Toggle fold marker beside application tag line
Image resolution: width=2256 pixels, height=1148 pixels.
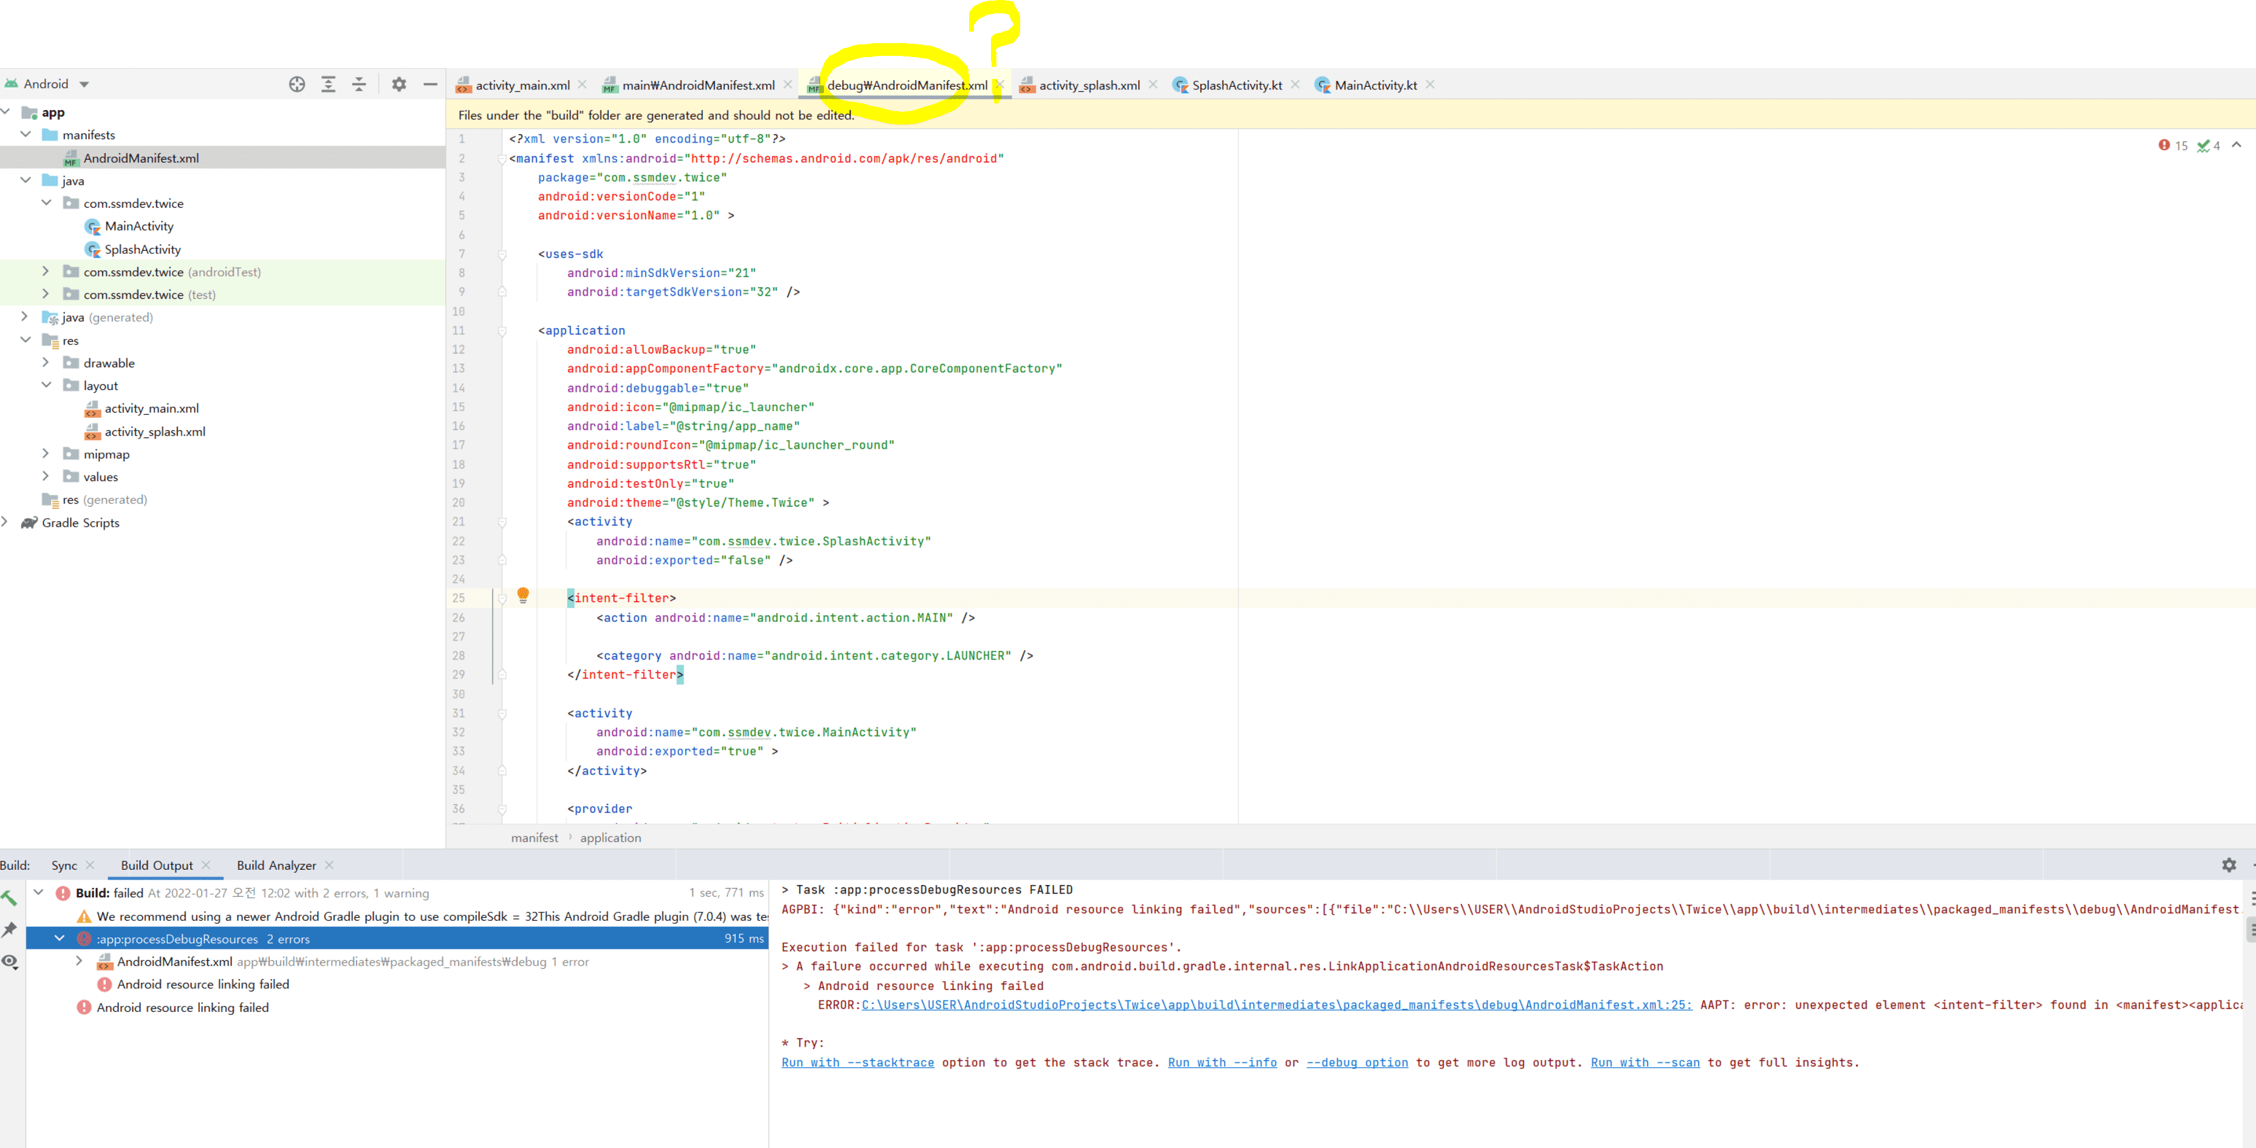[x=502, y=331]
